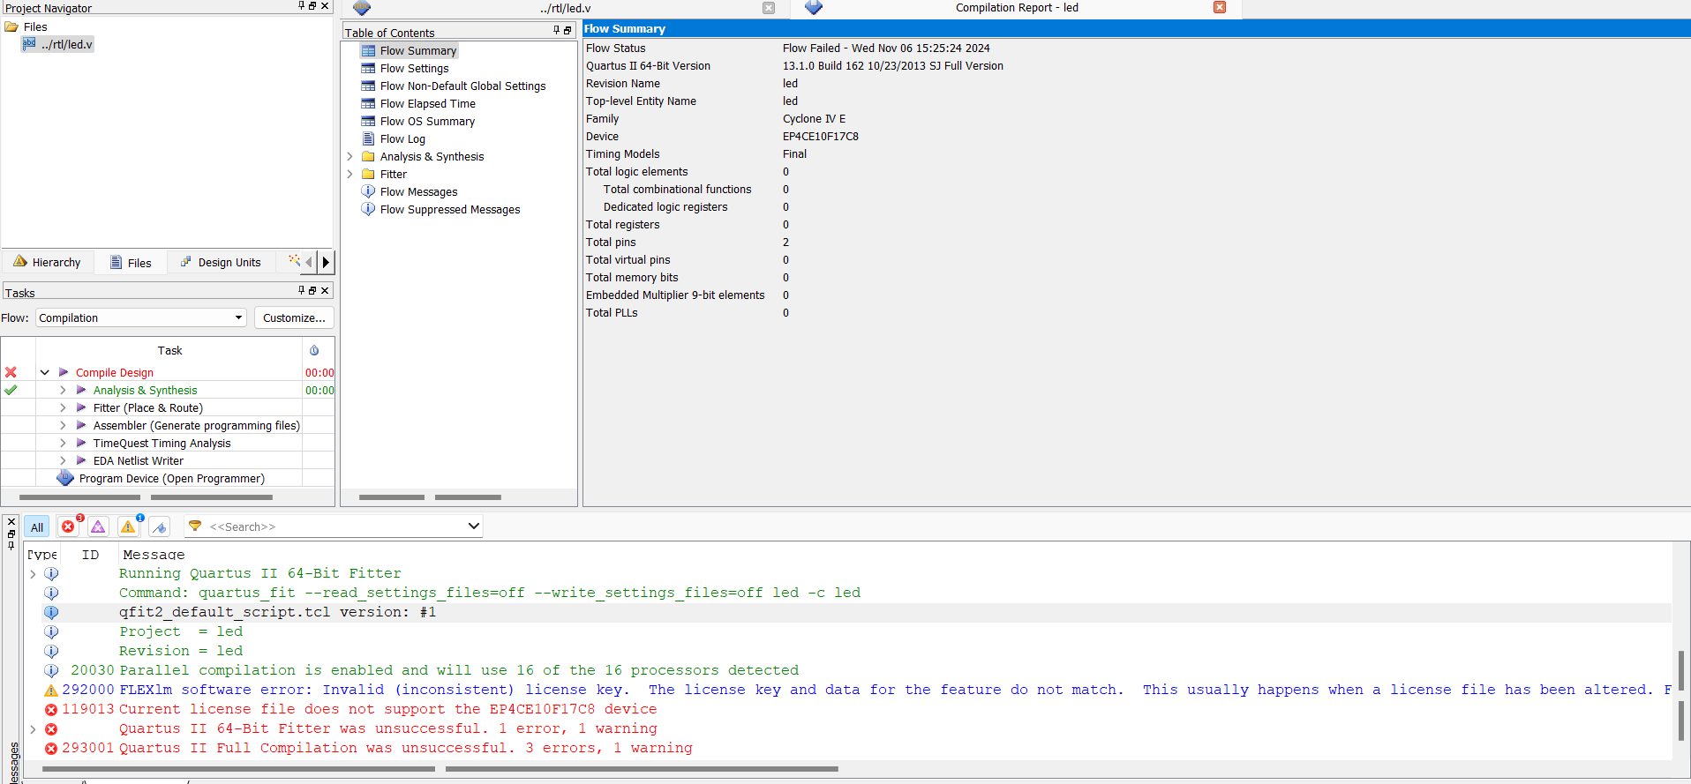Toggle critical warning messages filter
The image size is (1691, 784).
pyautogui.click(x=98, y=526)
